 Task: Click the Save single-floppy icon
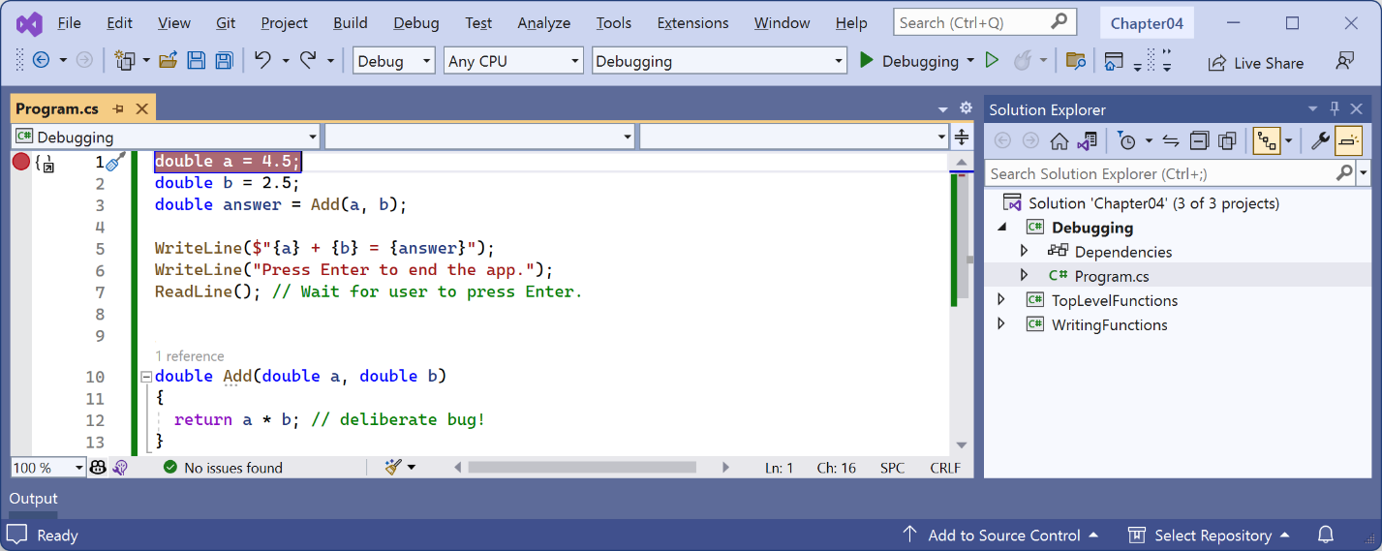(197, 60)
